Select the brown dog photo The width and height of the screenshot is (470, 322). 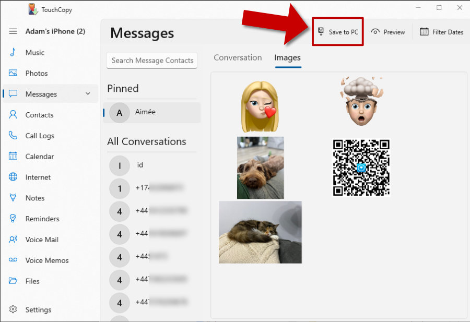point(260,168)
